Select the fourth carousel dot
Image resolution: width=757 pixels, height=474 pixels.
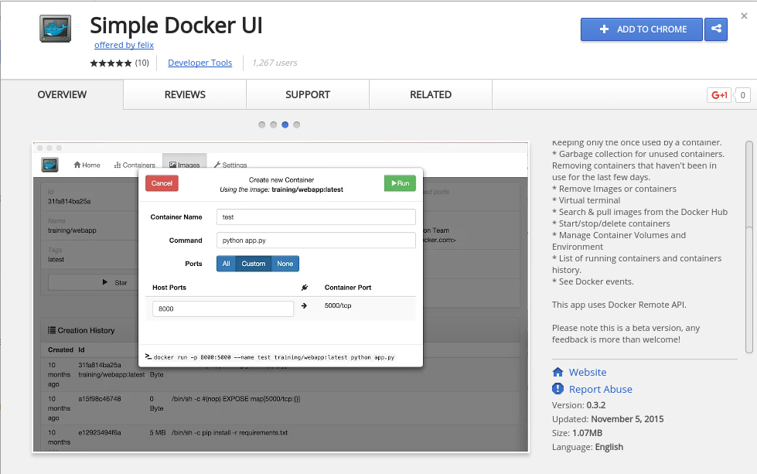click(x=296, y=124)
